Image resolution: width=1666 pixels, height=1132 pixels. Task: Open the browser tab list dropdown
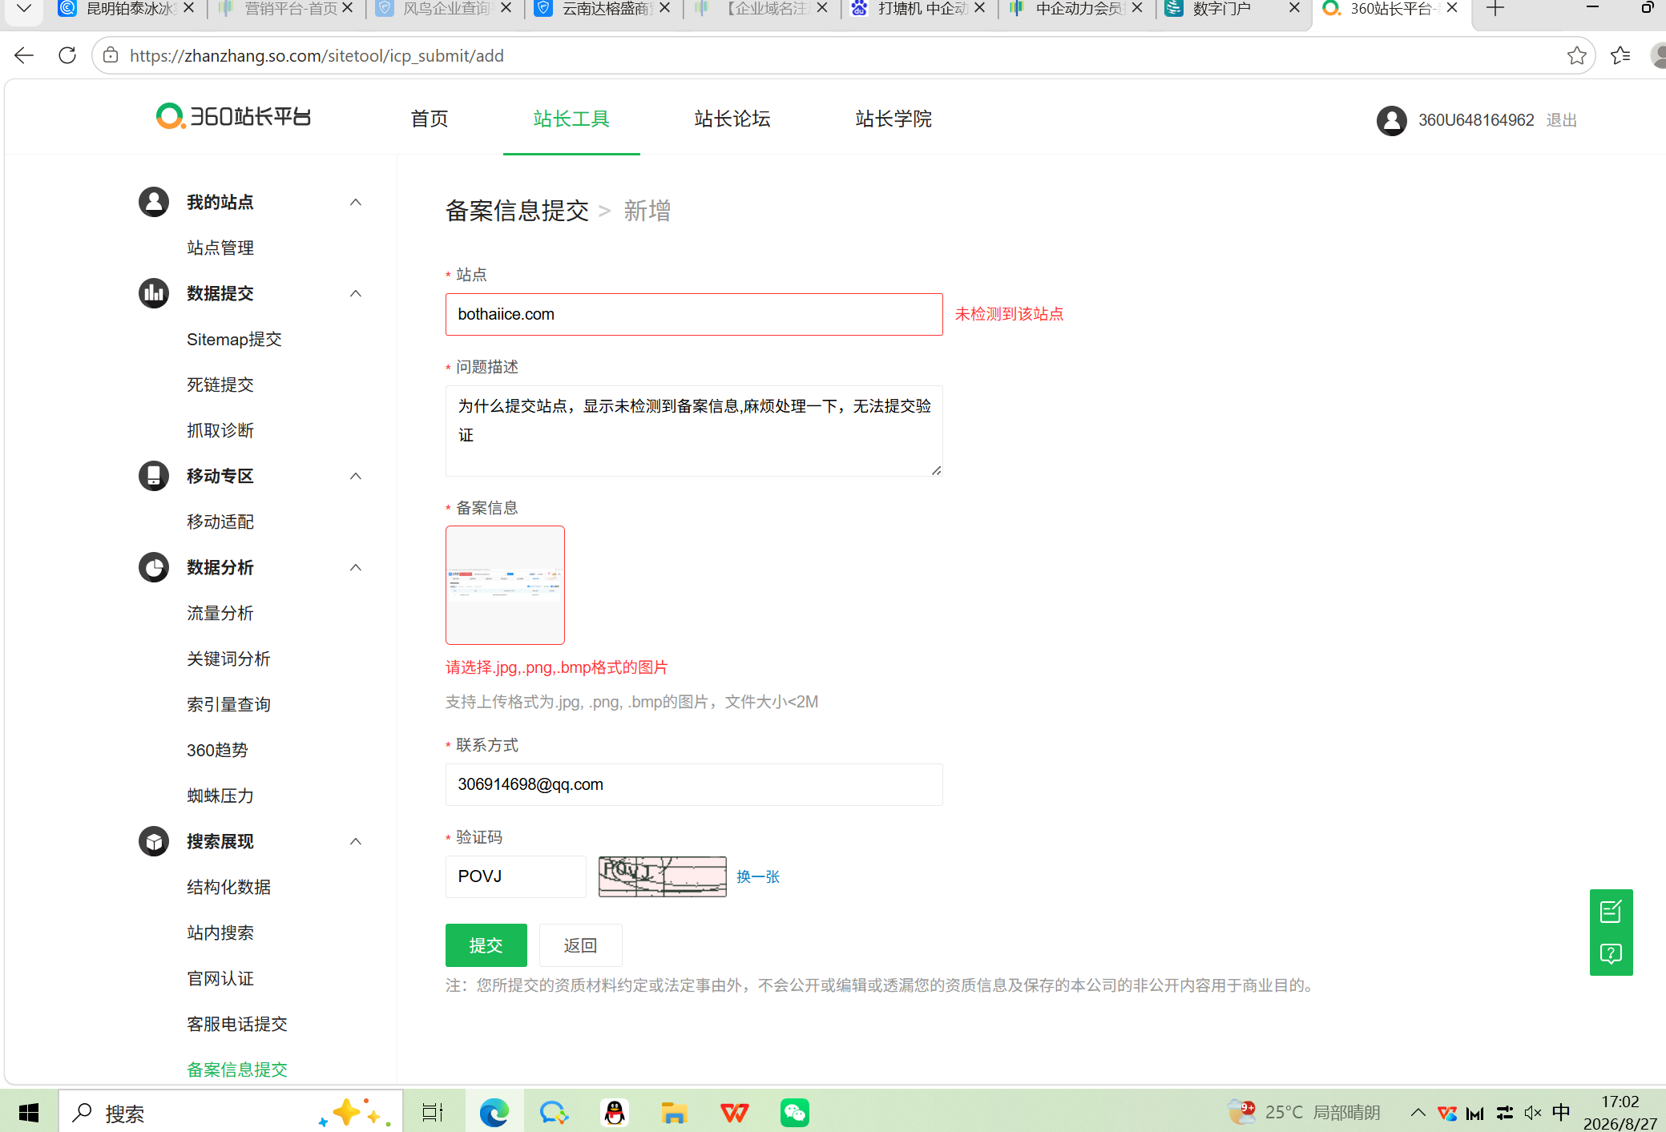24,9
